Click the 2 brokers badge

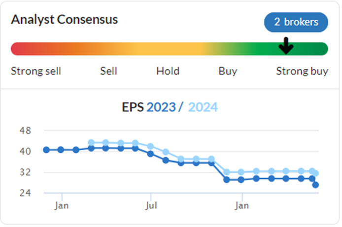pos(296,22)
